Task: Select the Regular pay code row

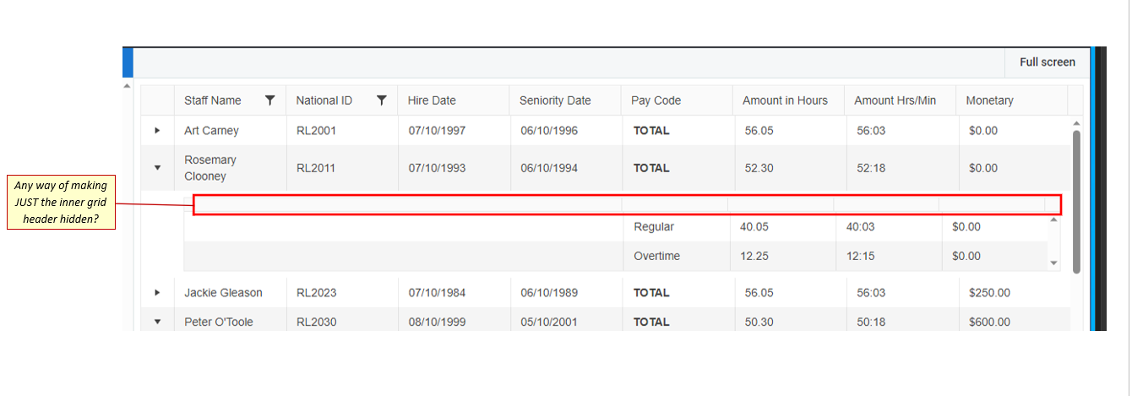Action: point(654,227)
